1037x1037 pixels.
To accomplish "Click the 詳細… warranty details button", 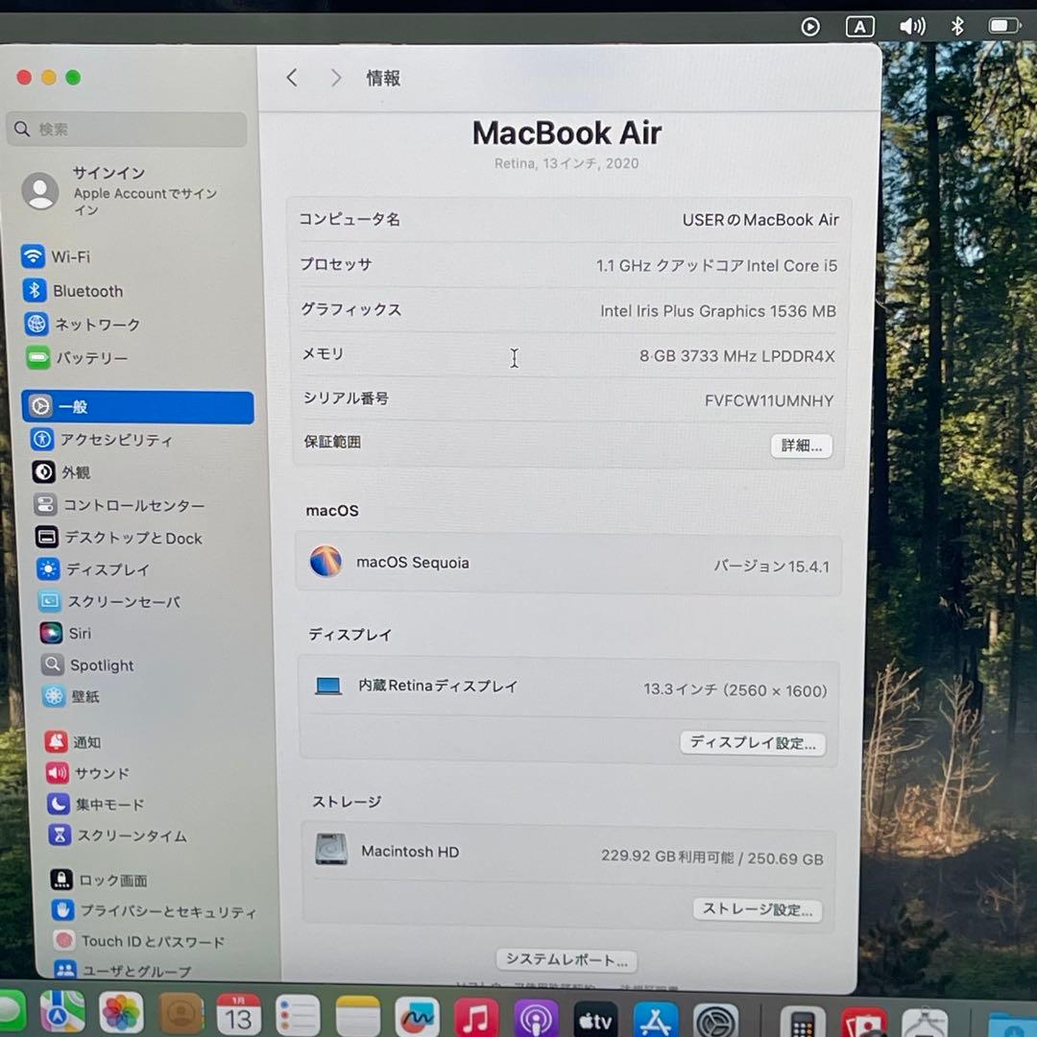I will point(801,446).
